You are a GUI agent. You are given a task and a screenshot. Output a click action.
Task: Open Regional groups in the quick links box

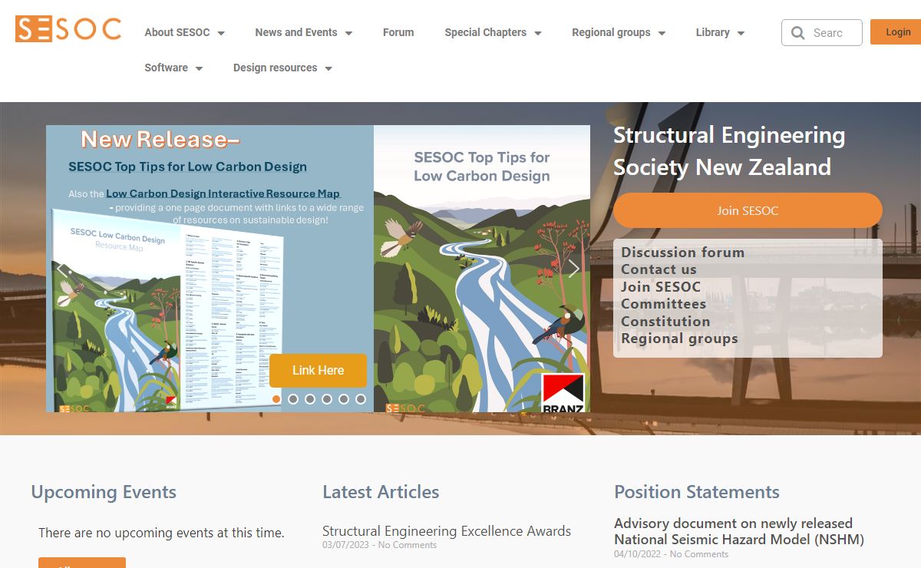679,338
